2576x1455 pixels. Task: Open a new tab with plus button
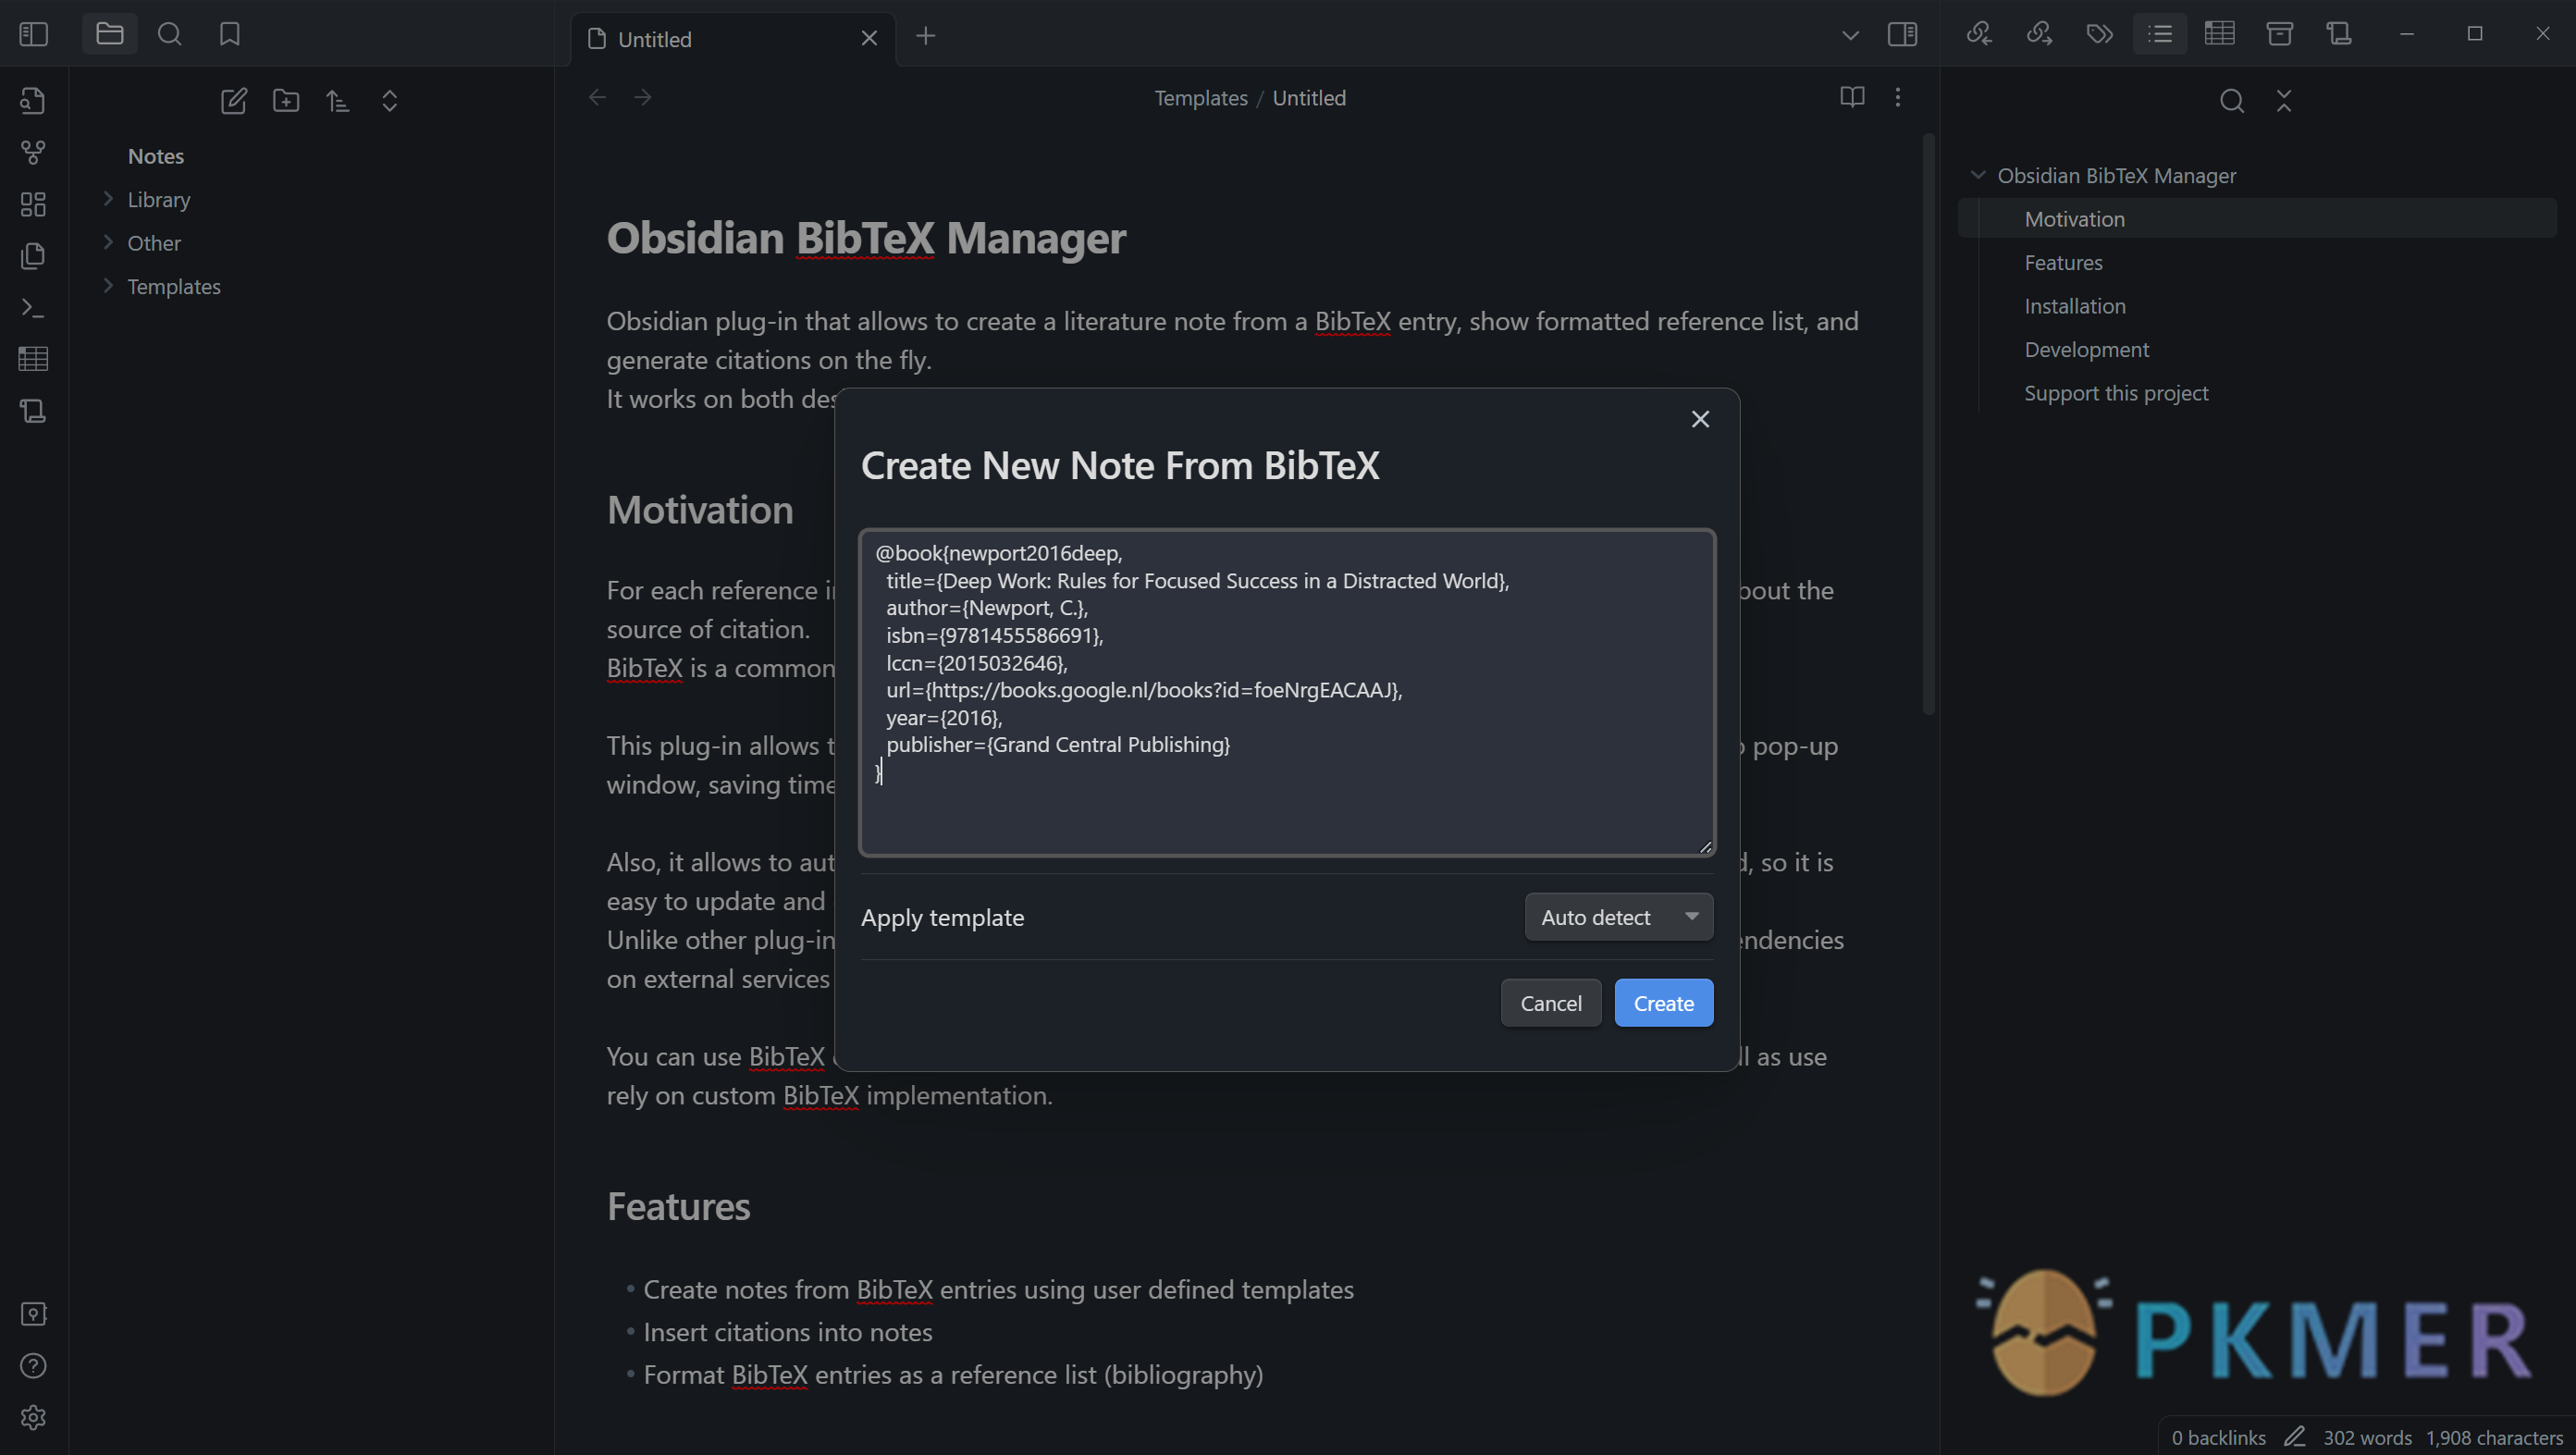coord(926,37)
